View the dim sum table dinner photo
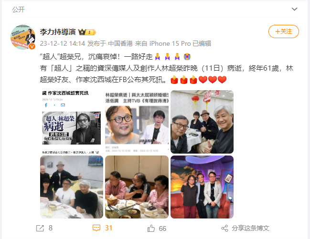This screenshot has width=310, height=239. (x=137, y=187)
